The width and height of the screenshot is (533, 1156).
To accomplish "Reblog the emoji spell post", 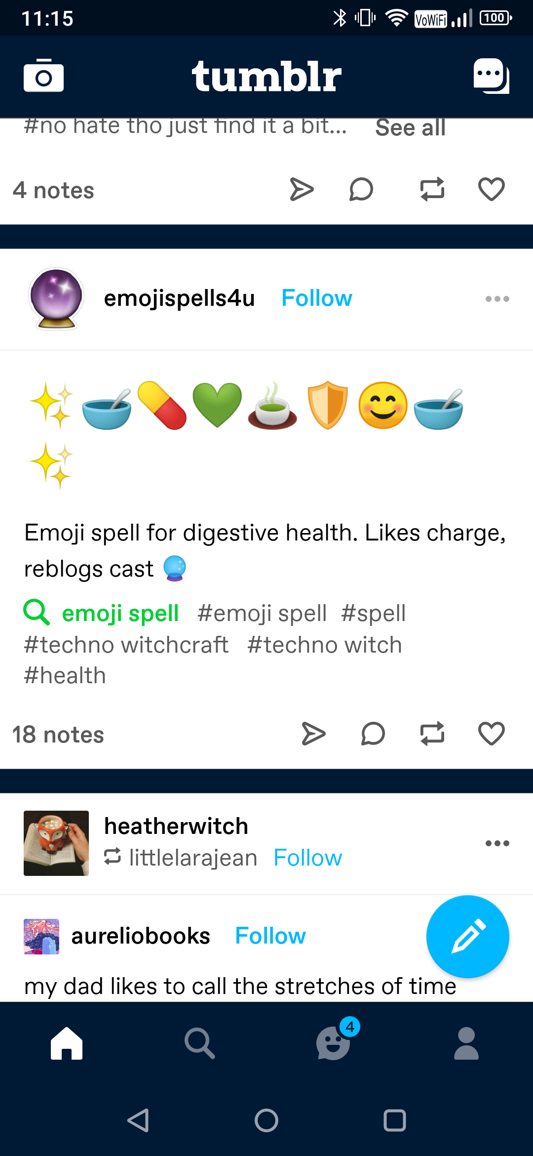I will point(432,734).
